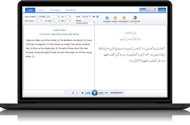Screen dimensions: 190x125
Task: Play the recitation
Action: pos(95,93)
